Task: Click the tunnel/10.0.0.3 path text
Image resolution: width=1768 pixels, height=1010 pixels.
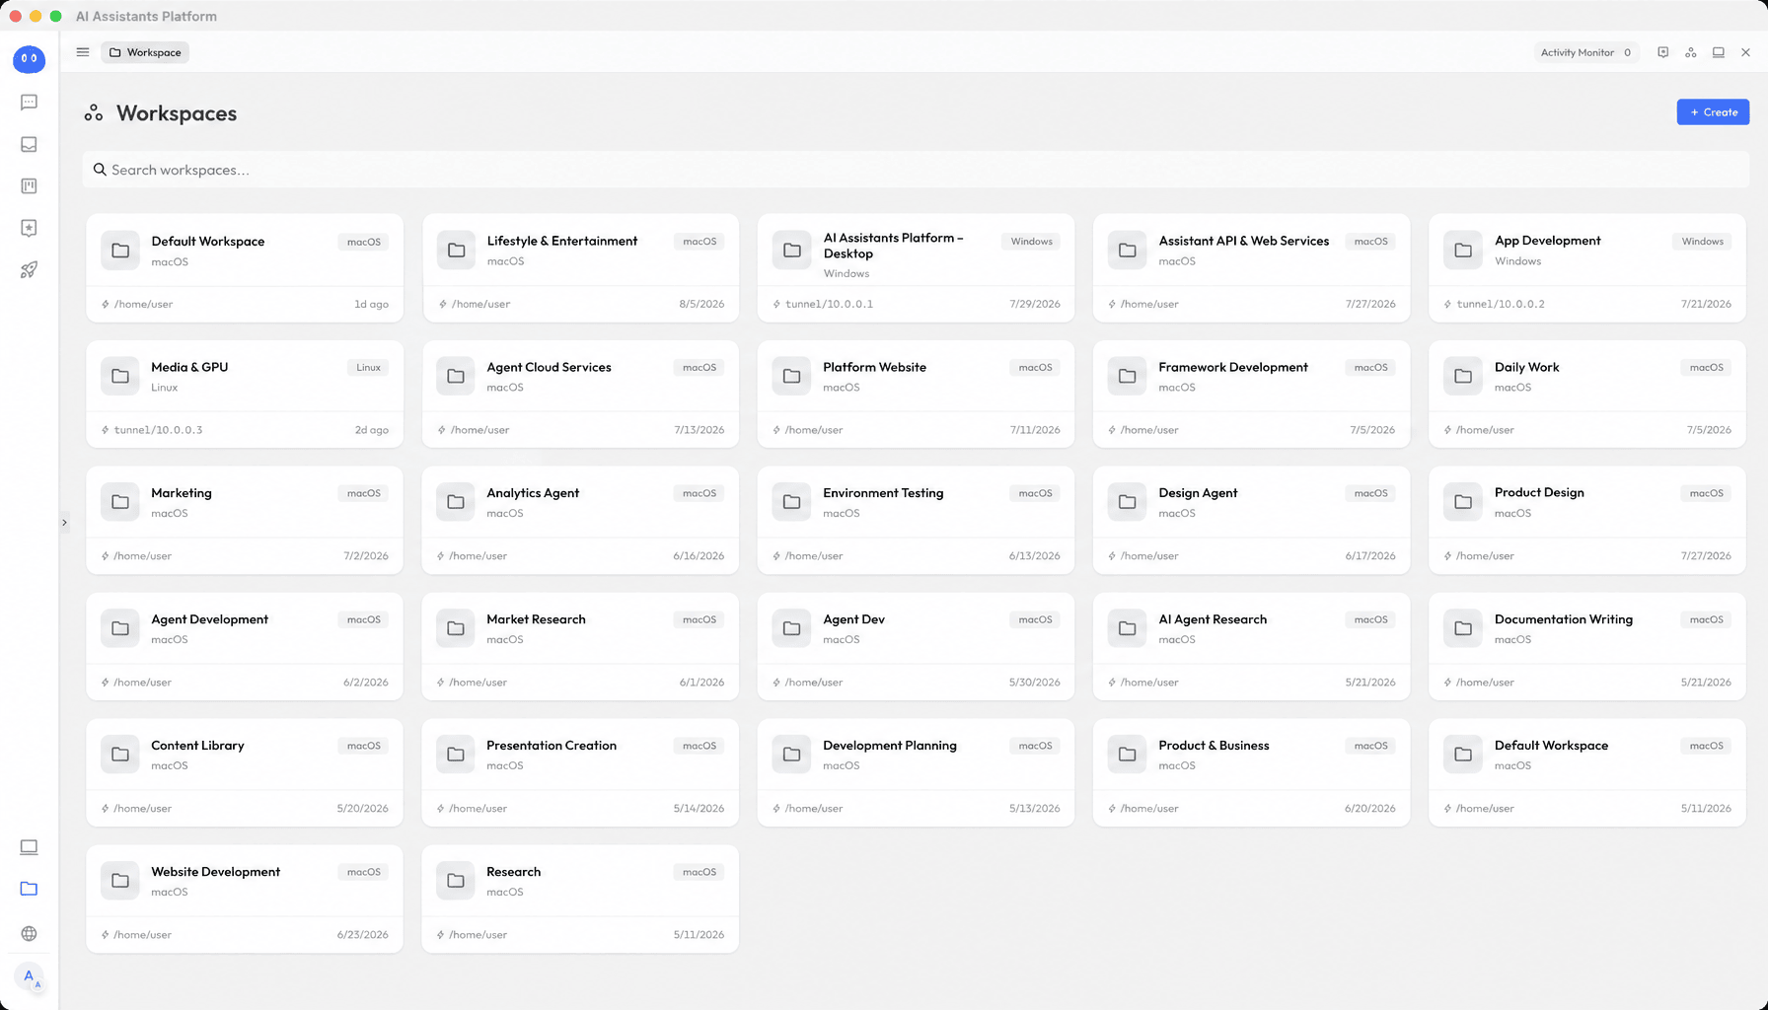Action: click(158, 430)
